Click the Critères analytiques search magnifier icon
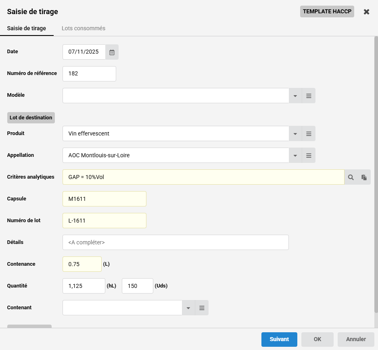378x350 pixels. pyautogui.click(x=351, y=177)
